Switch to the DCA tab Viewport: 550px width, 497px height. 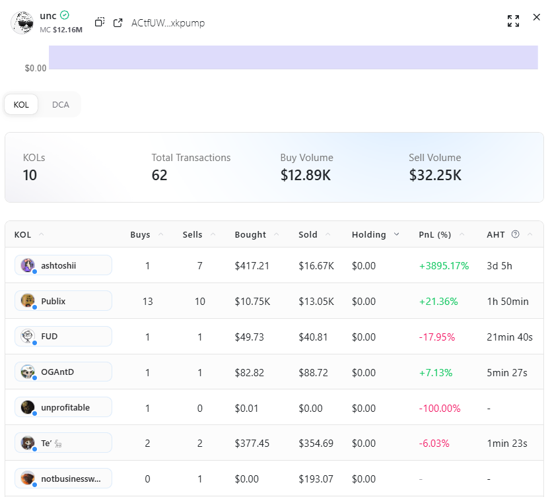(61, 105)
